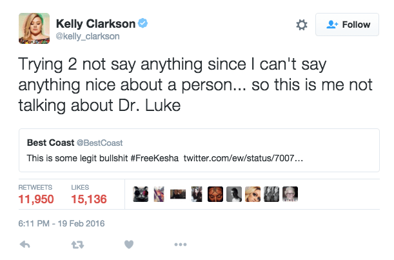394x260 pixels.
Task: Like the tweet with the heart icon
Action: [128, 245]
